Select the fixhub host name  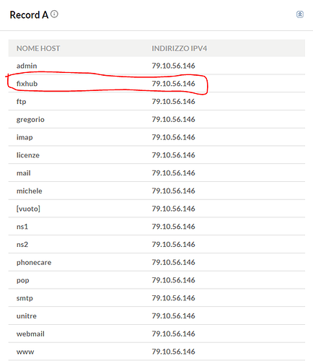click(x=27, y=84)
